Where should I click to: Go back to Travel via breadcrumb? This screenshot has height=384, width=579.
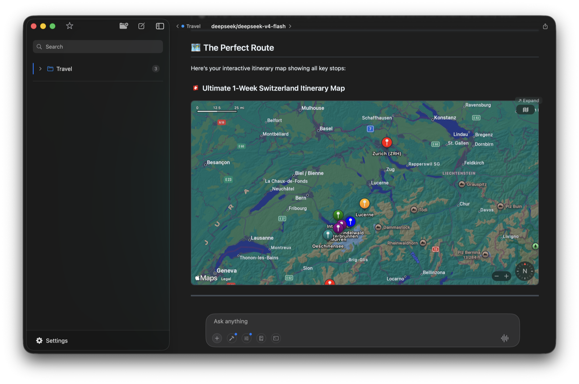pyautogui.click(x=189, y=26)
